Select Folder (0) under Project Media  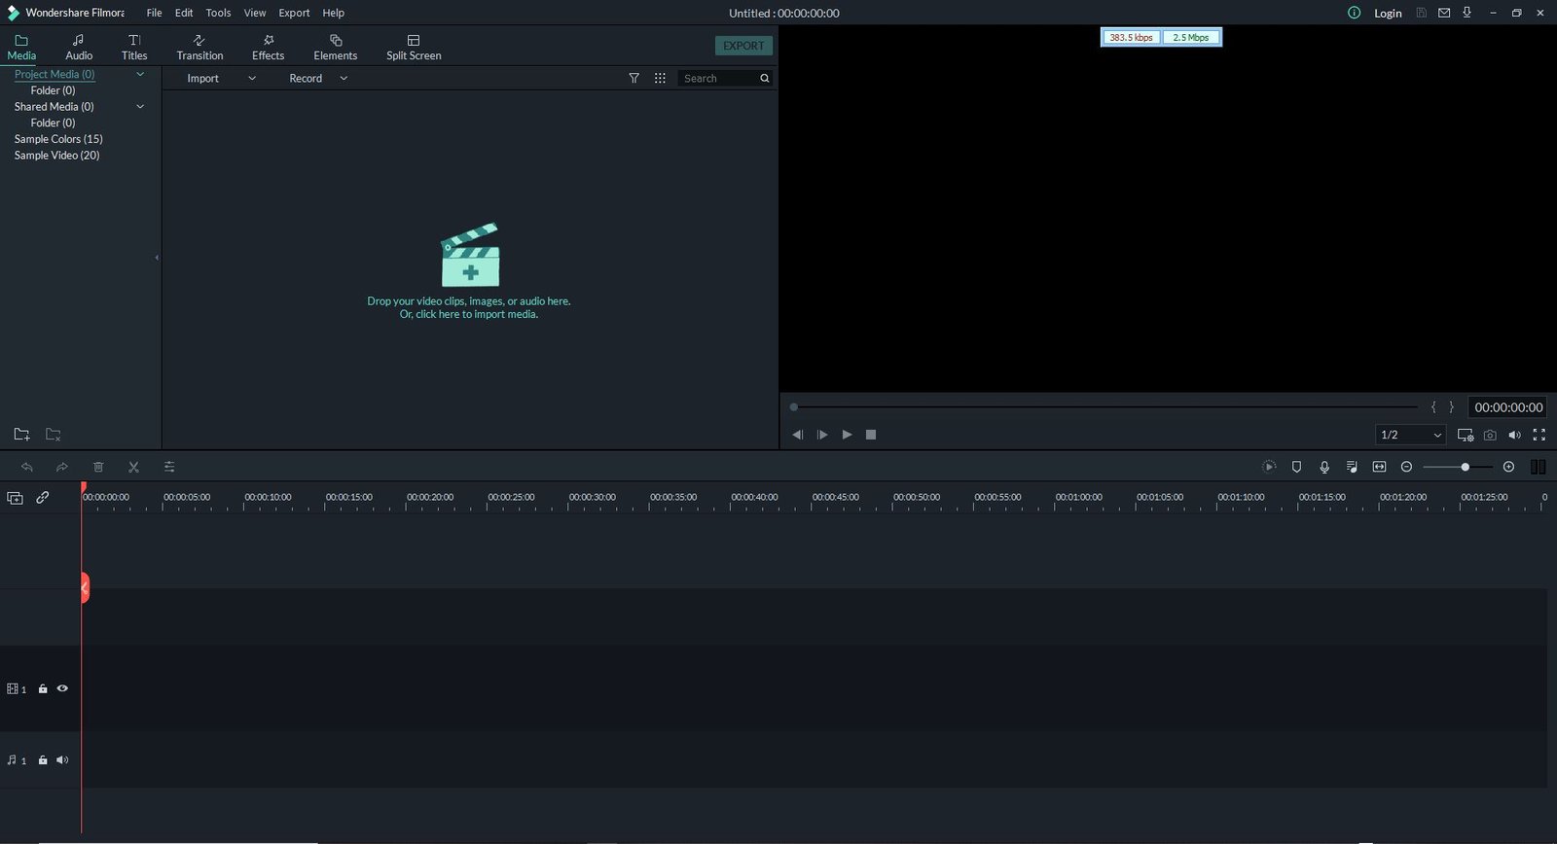click(53, 90)
